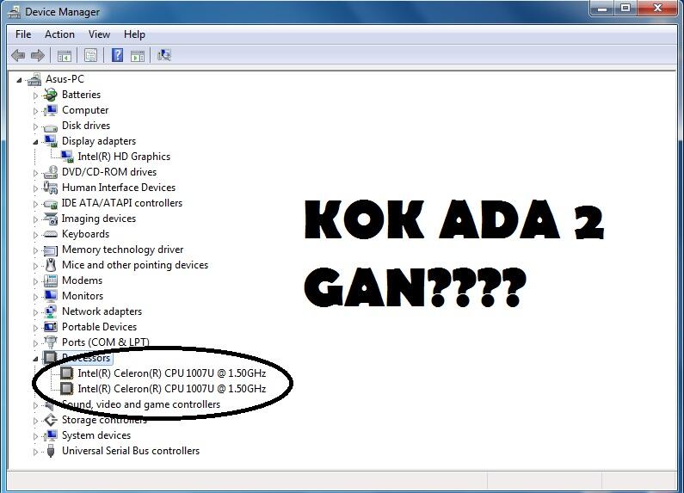
Task: Select IDE ATA/ATAPI controllers label
Action: coord(121,203)
